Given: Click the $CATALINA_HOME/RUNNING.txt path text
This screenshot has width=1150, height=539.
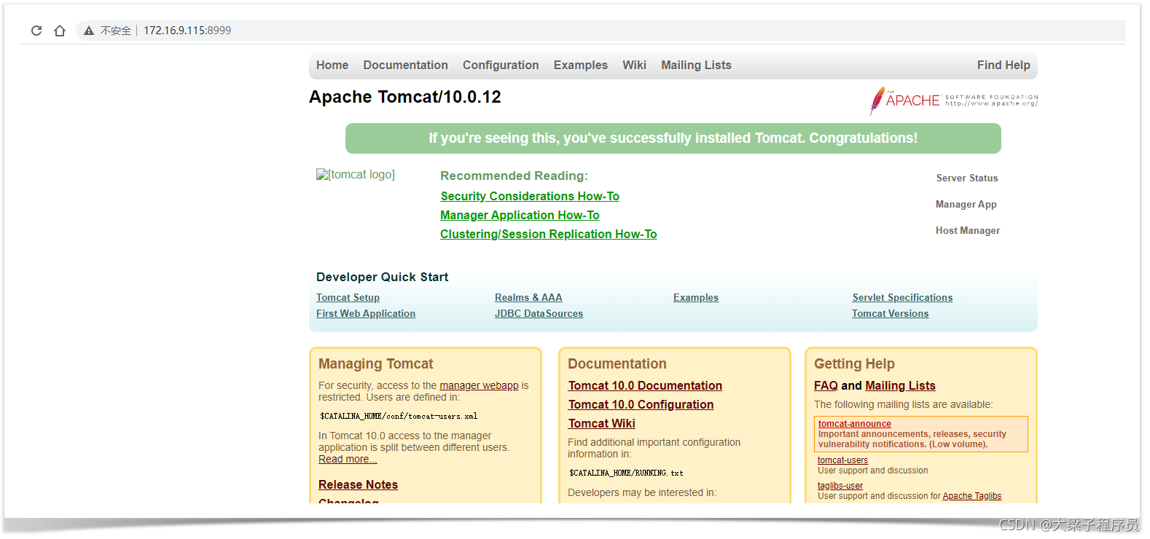Looking at the screenshot, I should (626, 473).
